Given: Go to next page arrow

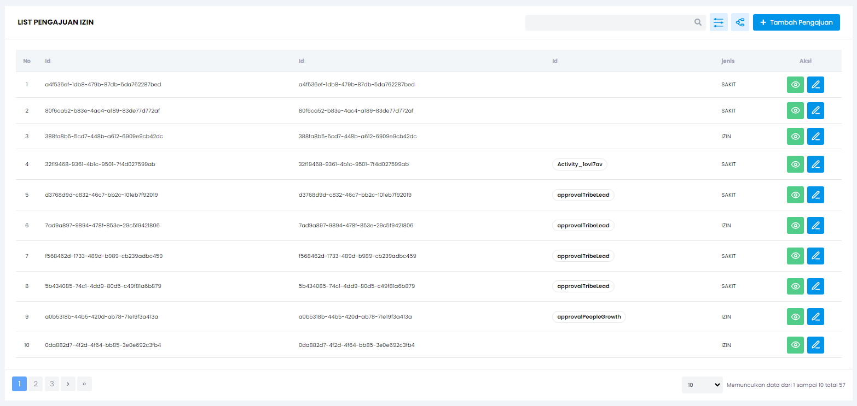Looking at the screenshot, I should 68,384.
